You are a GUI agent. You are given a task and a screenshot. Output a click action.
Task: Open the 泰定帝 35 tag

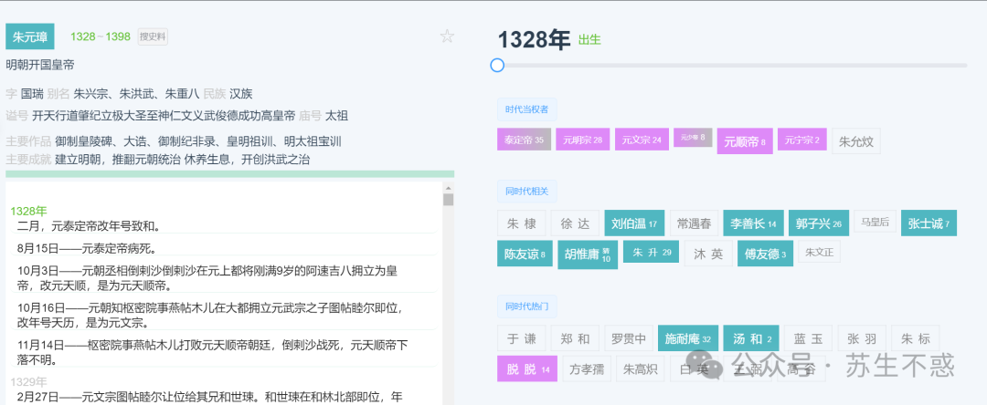click(524, 140)
